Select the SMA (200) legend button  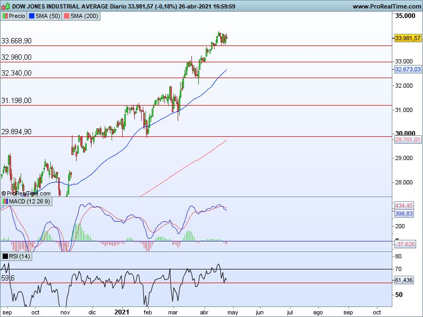pyautogui.click(x=81, y=16)
